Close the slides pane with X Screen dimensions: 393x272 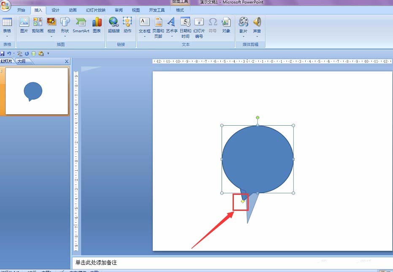coord(66,61)
